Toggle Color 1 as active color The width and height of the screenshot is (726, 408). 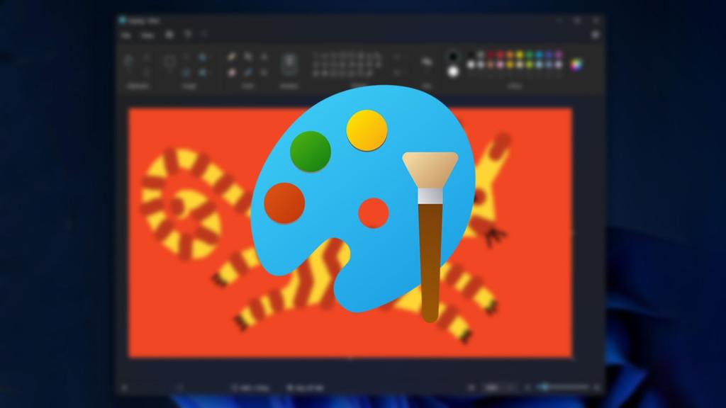coord(452,55)
